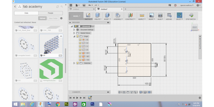Refresh the data panel contents
The width and height of the screenshot is (214, 107).
pos(58,7)
